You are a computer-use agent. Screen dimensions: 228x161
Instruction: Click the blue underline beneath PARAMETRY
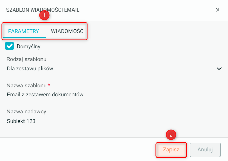point(24,37)
